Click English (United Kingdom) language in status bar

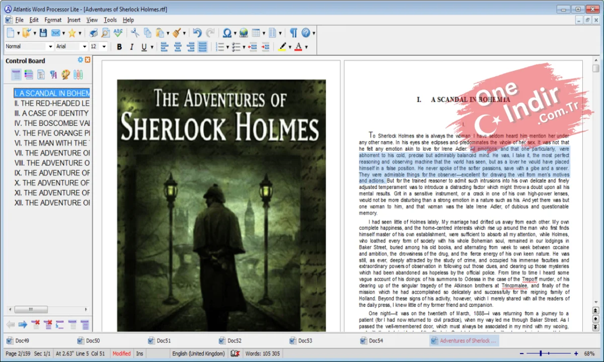tap(198, 353)
